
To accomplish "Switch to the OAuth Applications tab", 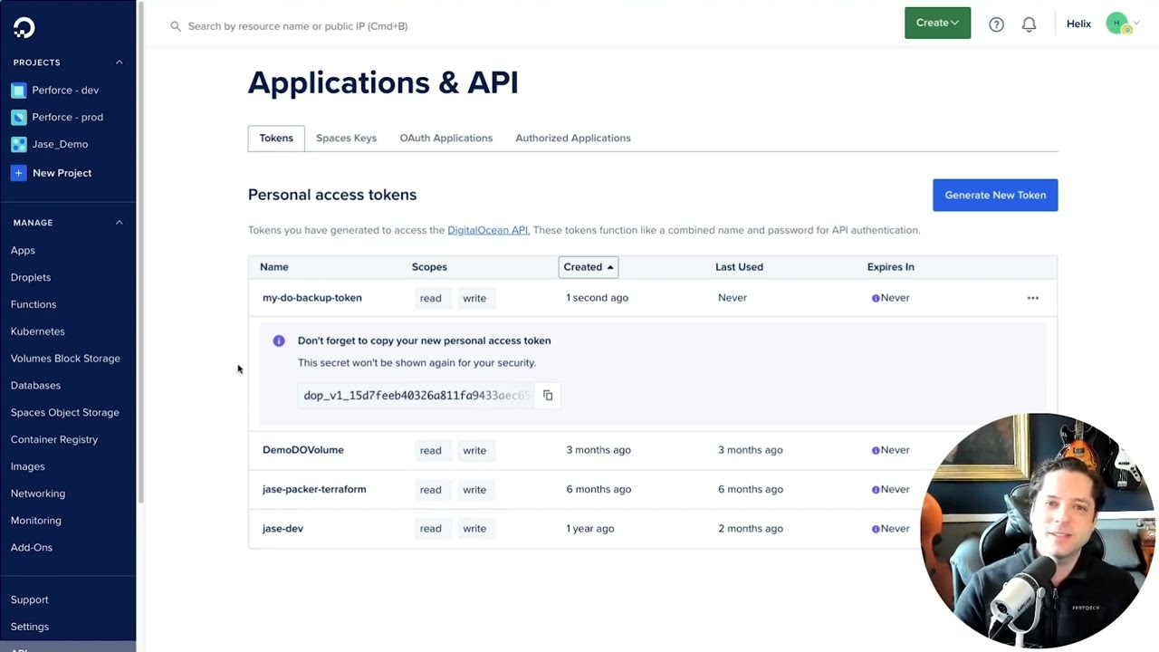I will tap(445, 138).
